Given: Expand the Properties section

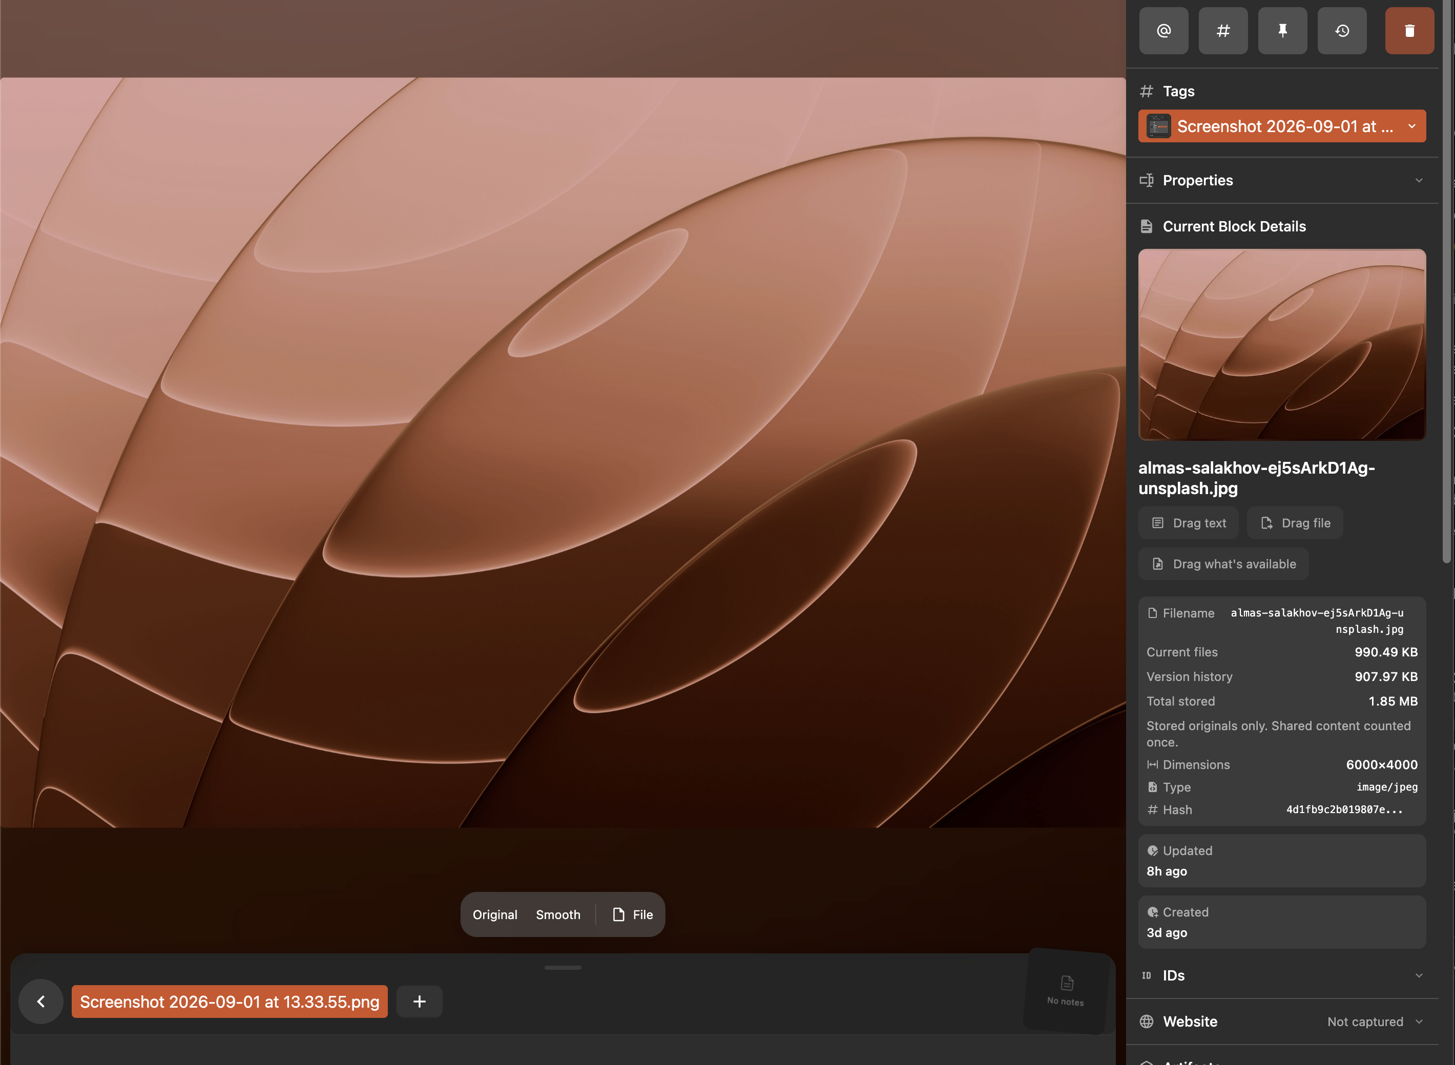Looking at the screenshot, I should pos(1418,180).
